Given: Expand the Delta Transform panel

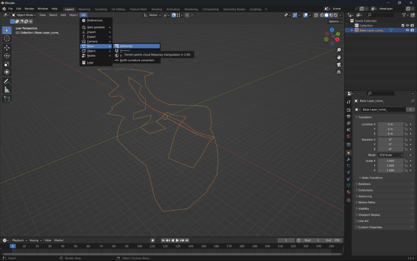Looking at the screenshot, I should 372,178.
